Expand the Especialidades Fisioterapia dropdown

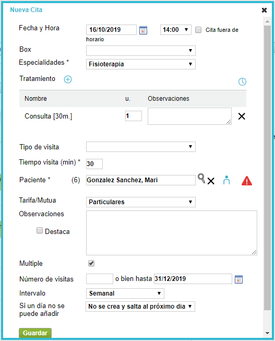[x=141, y=64]
